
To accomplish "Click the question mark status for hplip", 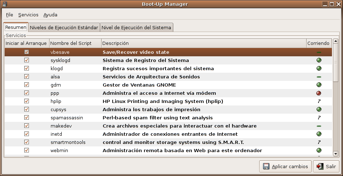I will coord(319,101).
